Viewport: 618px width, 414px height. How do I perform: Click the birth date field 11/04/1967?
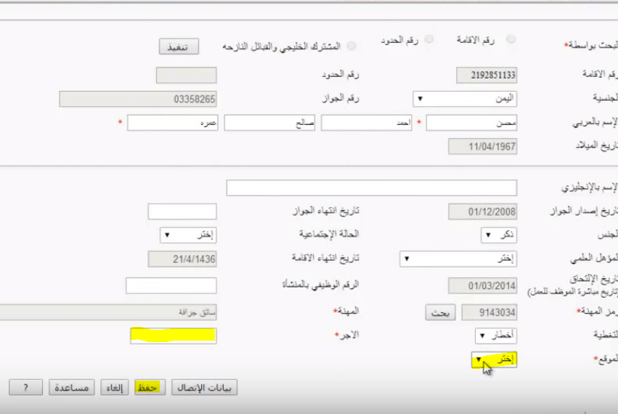click(482, 146)
